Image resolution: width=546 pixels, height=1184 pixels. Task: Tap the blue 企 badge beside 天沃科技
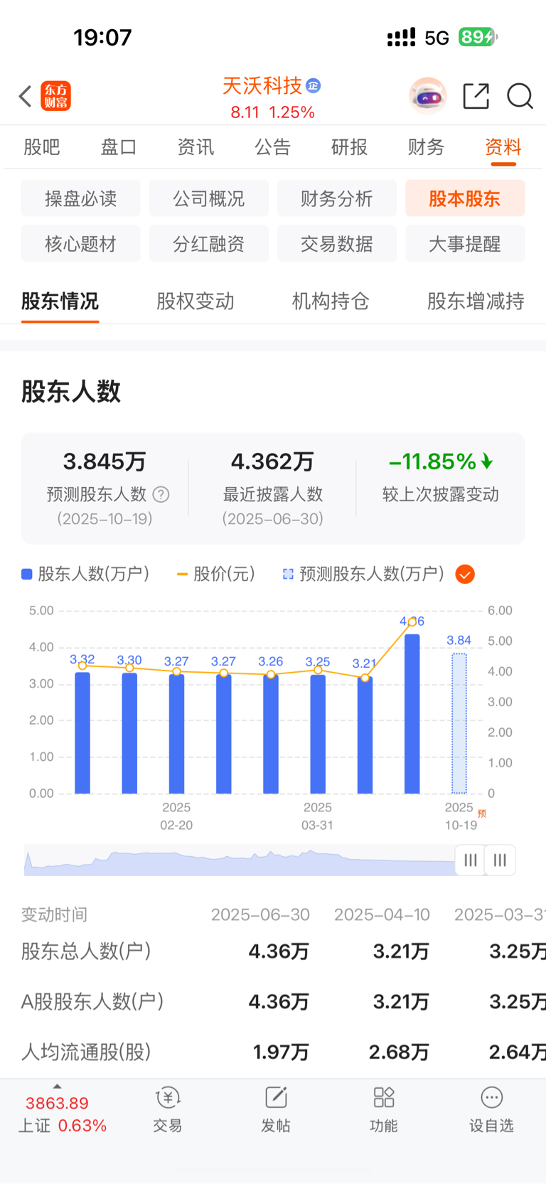[314, 86]
